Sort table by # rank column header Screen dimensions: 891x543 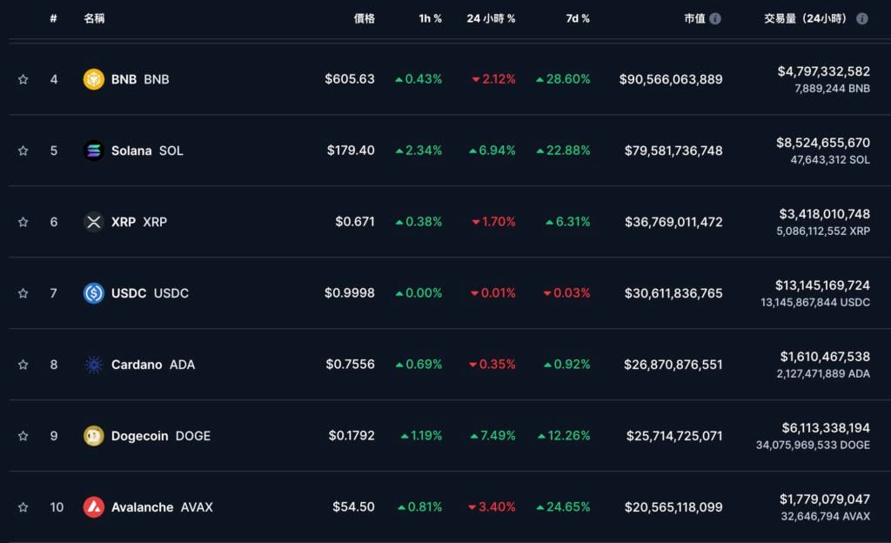click(x=53, y=18)
